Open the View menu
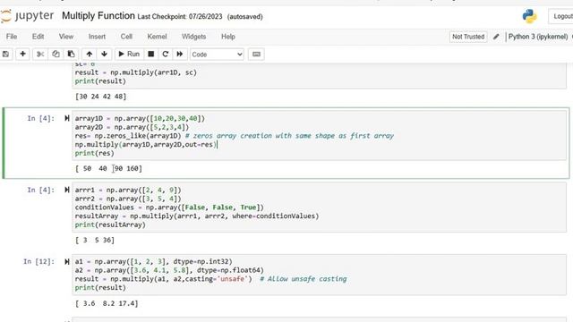This screenshot has height=322, width=573. point(66,37)
